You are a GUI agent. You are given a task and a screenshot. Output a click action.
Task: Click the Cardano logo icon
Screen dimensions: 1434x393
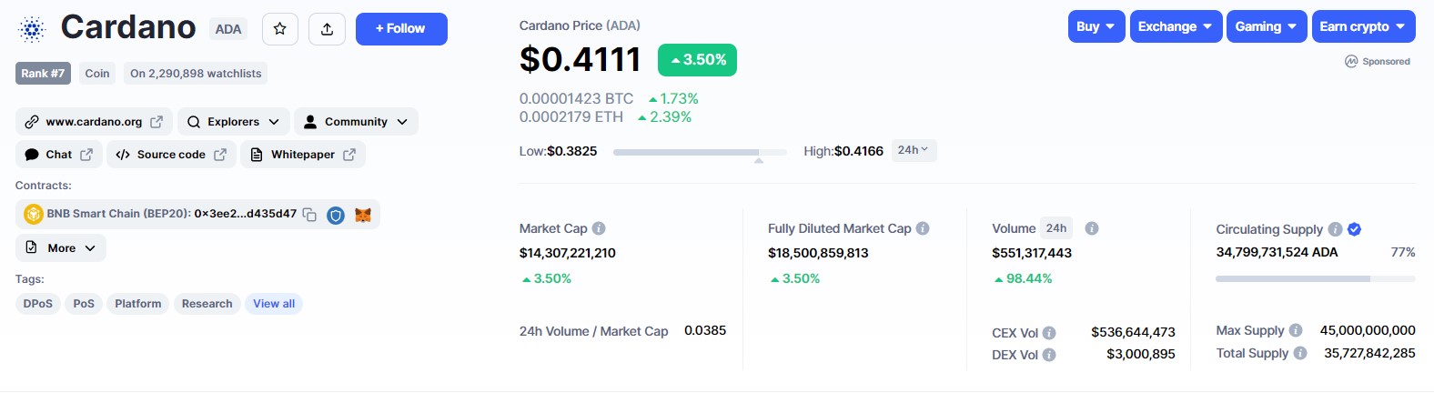[x=32, y=29]
